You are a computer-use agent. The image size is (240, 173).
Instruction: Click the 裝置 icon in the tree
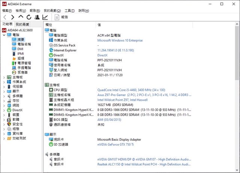9,115
